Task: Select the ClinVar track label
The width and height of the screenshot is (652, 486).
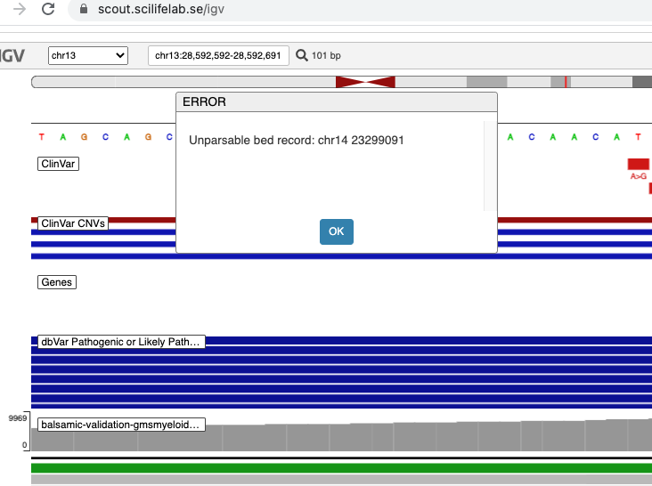Action: click(x=58, y=164)
